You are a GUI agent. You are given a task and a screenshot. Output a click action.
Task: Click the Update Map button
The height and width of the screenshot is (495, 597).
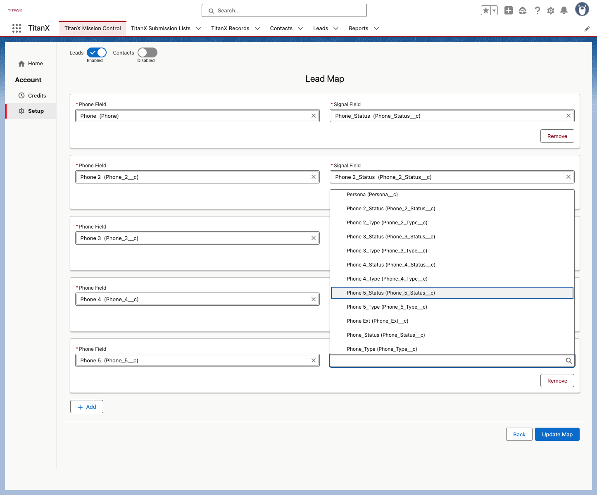(x=557, y=434)
